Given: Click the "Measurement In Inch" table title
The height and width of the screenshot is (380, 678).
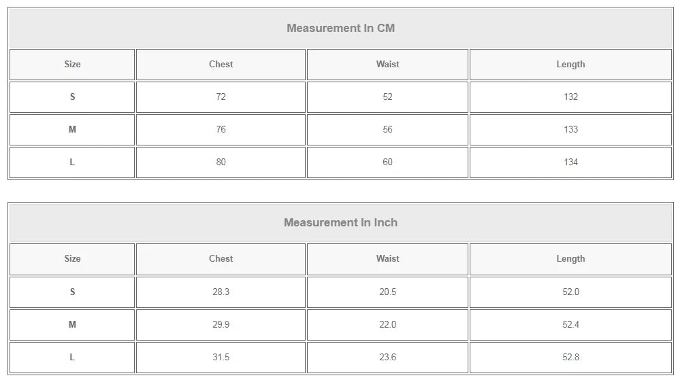Looking at the screenshot, I should [340, 223].
